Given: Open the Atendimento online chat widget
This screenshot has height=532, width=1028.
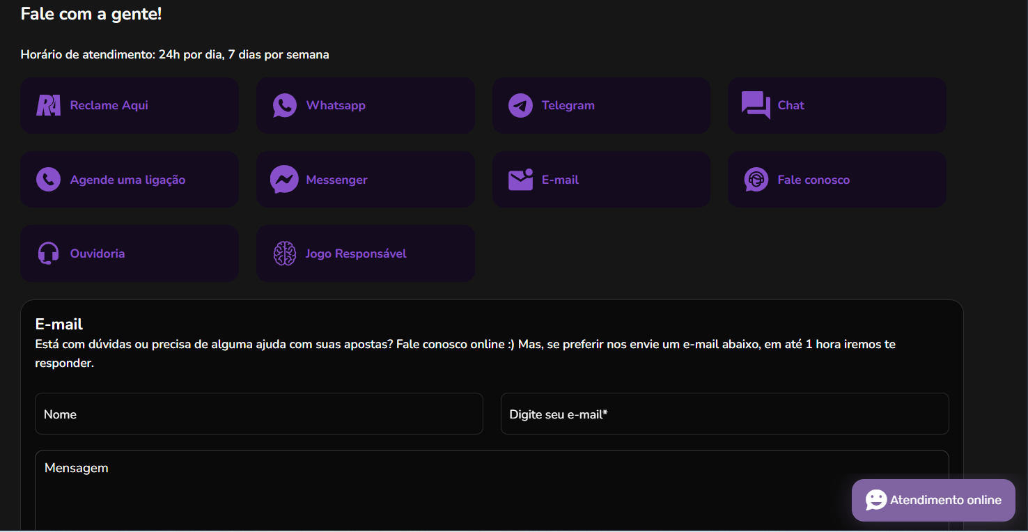Looking at the screenshot, I should click(x=933, y=500).
